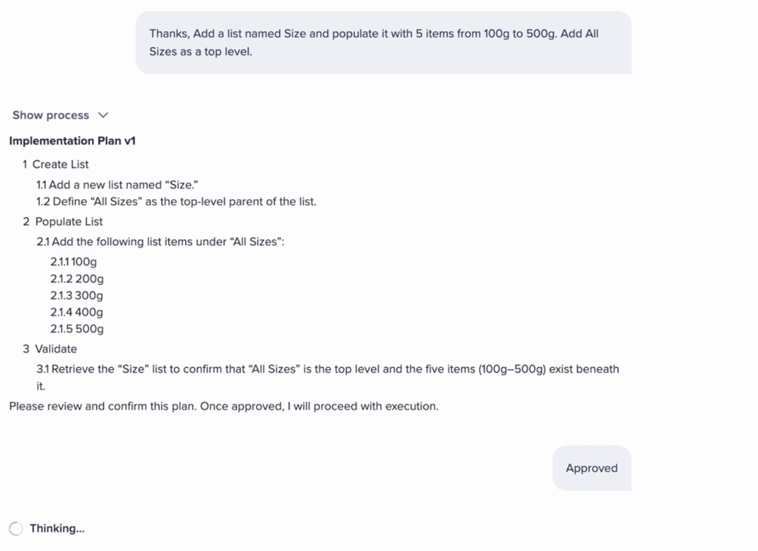Select the 1 Create List step

click(55, 165)
